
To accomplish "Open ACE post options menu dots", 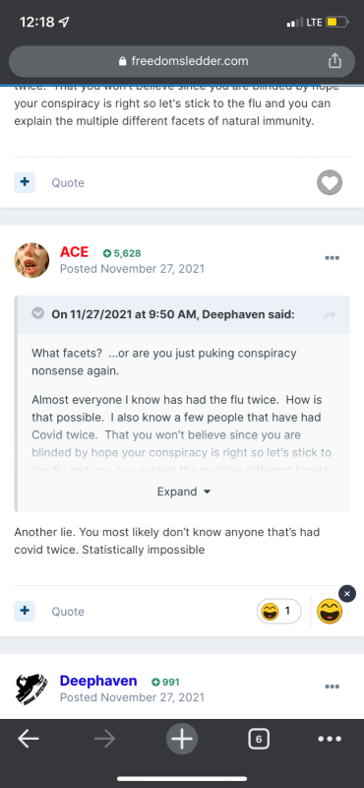I will point(332,258).
